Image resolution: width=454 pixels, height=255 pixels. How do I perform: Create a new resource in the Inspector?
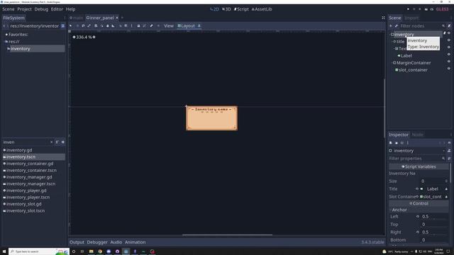(391, 143)
